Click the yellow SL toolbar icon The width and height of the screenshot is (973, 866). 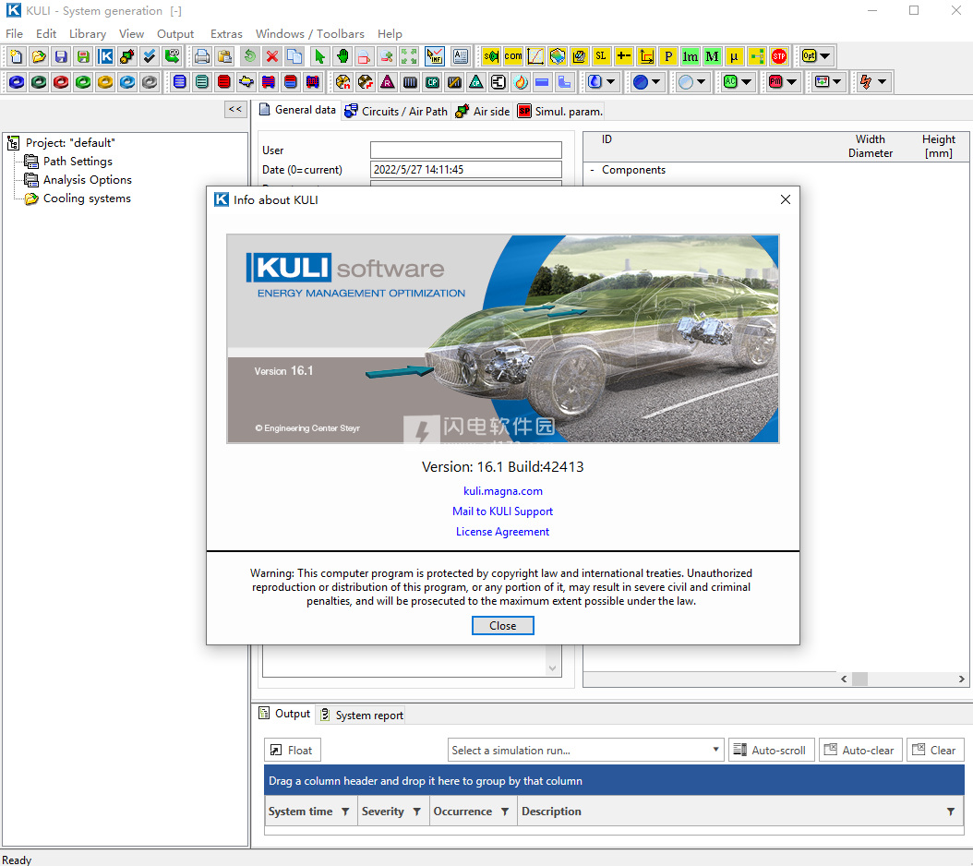coord(601,56)
